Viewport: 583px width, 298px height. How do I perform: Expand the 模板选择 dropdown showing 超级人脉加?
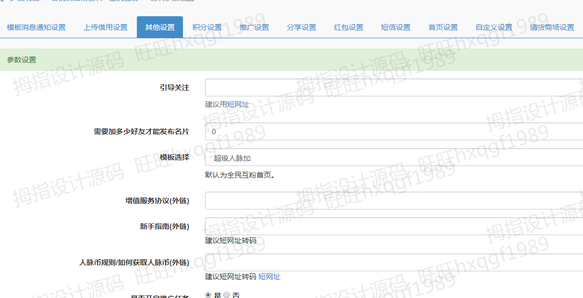393,158
